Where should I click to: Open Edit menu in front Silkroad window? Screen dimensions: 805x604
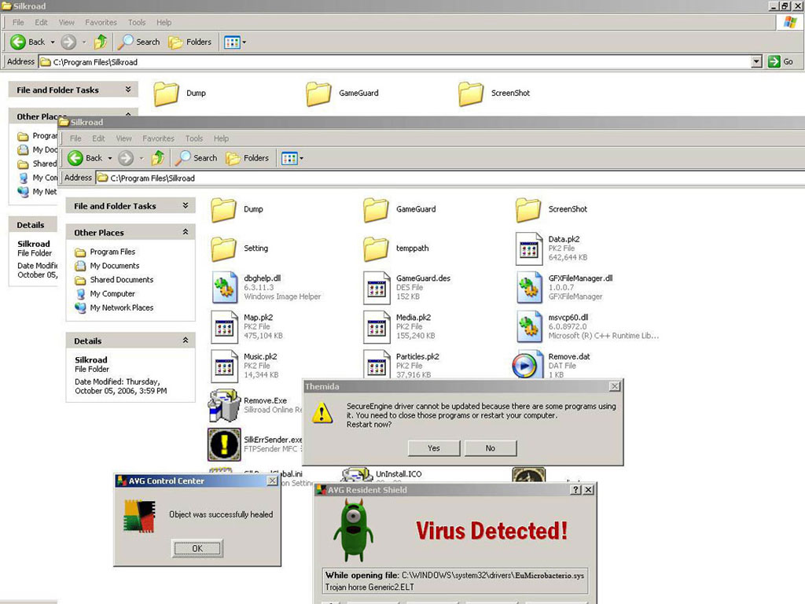click(x=98, y=138)
